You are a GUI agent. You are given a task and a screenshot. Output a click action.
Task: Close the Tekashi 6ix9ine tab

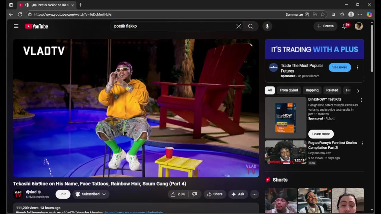point(72,5)
